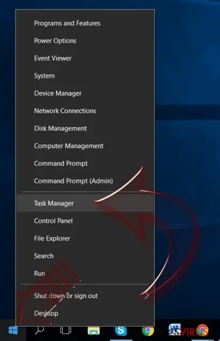Open Skype from the taskbar

tap(121, 330)
